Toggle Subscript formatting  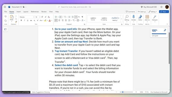(34, 20)
